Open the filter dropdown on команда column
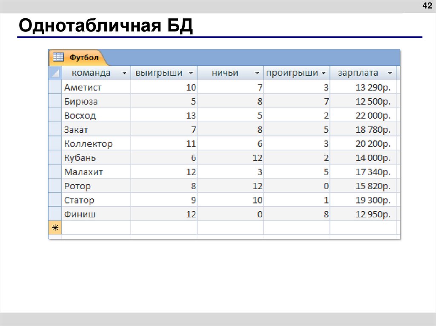The height and width of the screenshot is (326, 436). (125, 73)
